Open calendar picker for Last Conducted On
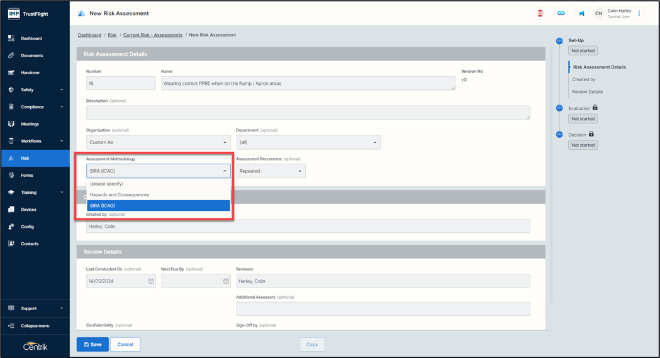The height and width of the screenshot is (358, 660). (x=151, y=281)
